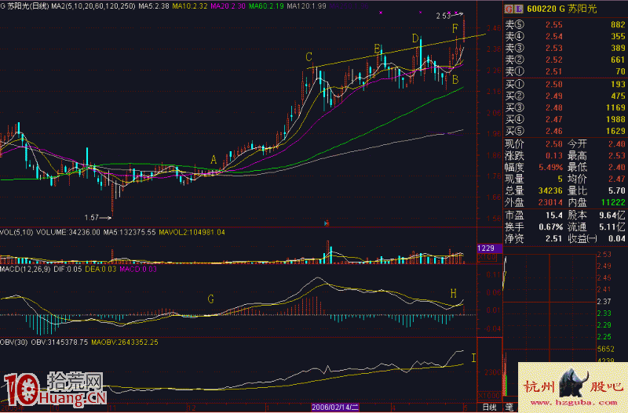Click the yellow C annotation on the chart
Viewport: 628px width, 413px height.
pyautogui.click(x=309, y=57)
